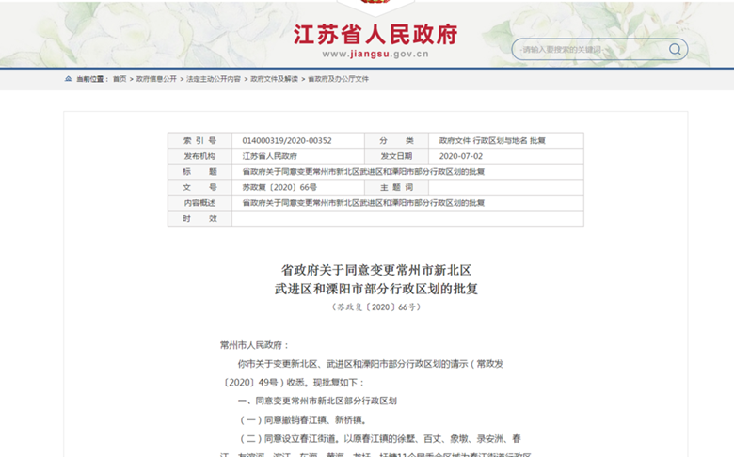Open 法定主动公开内容 breadcrumb link
Viewport: 734px width, 457px height.
pos(214,79)
